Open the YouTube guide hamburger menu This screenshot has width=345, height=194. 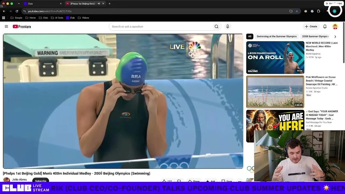[6, 26]
